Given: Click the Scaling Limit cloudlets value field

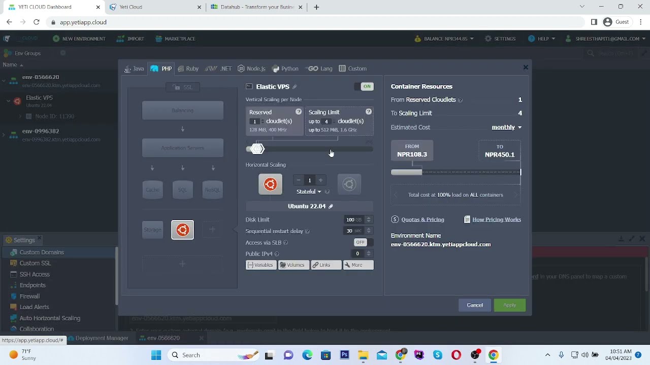Looking at the screenshot, I should coord(327,121).
